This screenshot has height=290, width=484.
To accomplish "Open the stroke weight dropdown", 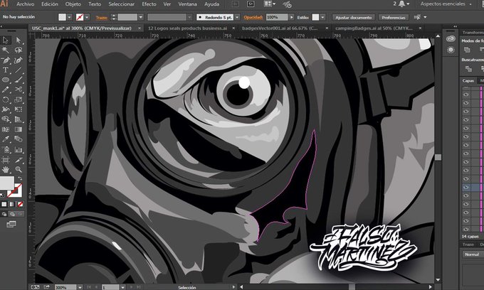I will point(141,17).
